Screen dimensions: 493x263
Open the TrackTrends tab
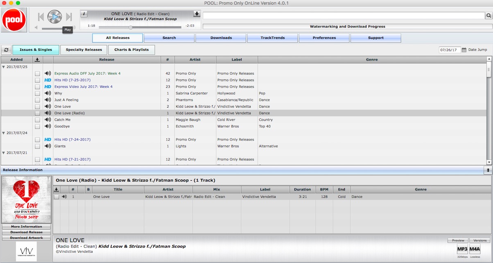(x=273, y=38)
